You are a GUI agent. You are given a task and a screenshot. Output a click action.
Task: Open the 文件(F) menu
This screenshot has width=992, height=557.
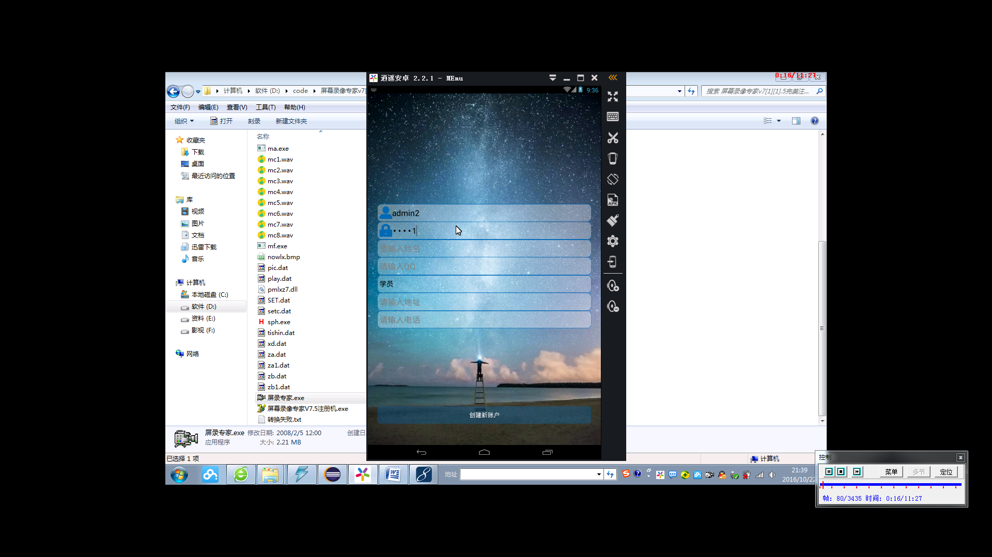(180, 107)
